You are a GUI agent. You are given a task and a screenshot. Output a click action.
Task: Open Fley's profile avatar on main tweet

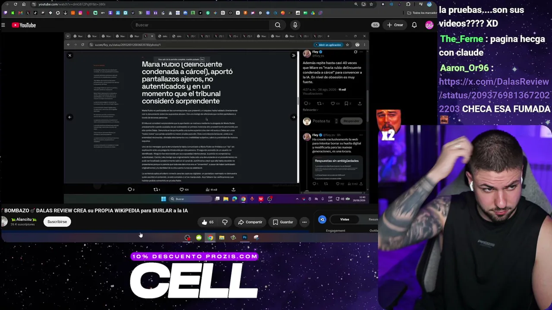307,54
